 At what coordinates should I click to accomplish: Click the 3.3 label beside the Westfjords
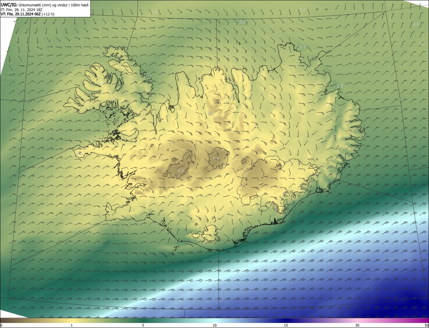148,75
